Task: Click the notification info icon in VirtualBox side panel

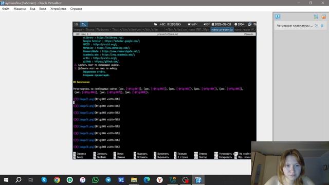Action: coord(278,16)
